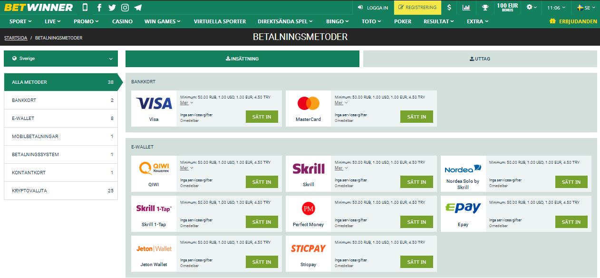Click the Visa logo
This screenshot has height=278, width=600.
pos(154,103)
